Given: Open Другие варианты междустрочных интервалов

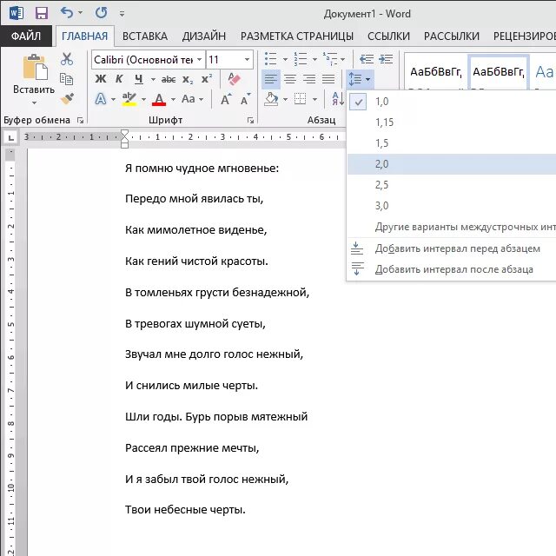Looking at the screenshot, I should [x=452, y=227].
